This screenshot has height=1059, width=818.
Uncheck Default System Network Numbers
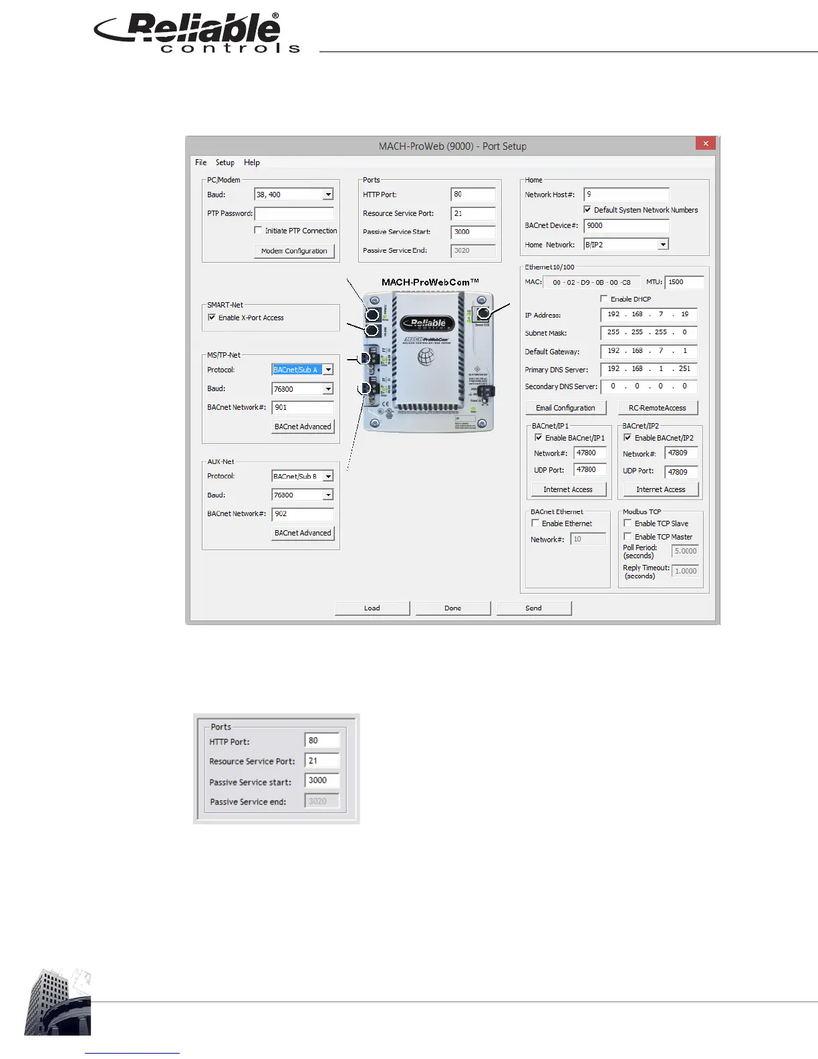[x=587, y=209]
